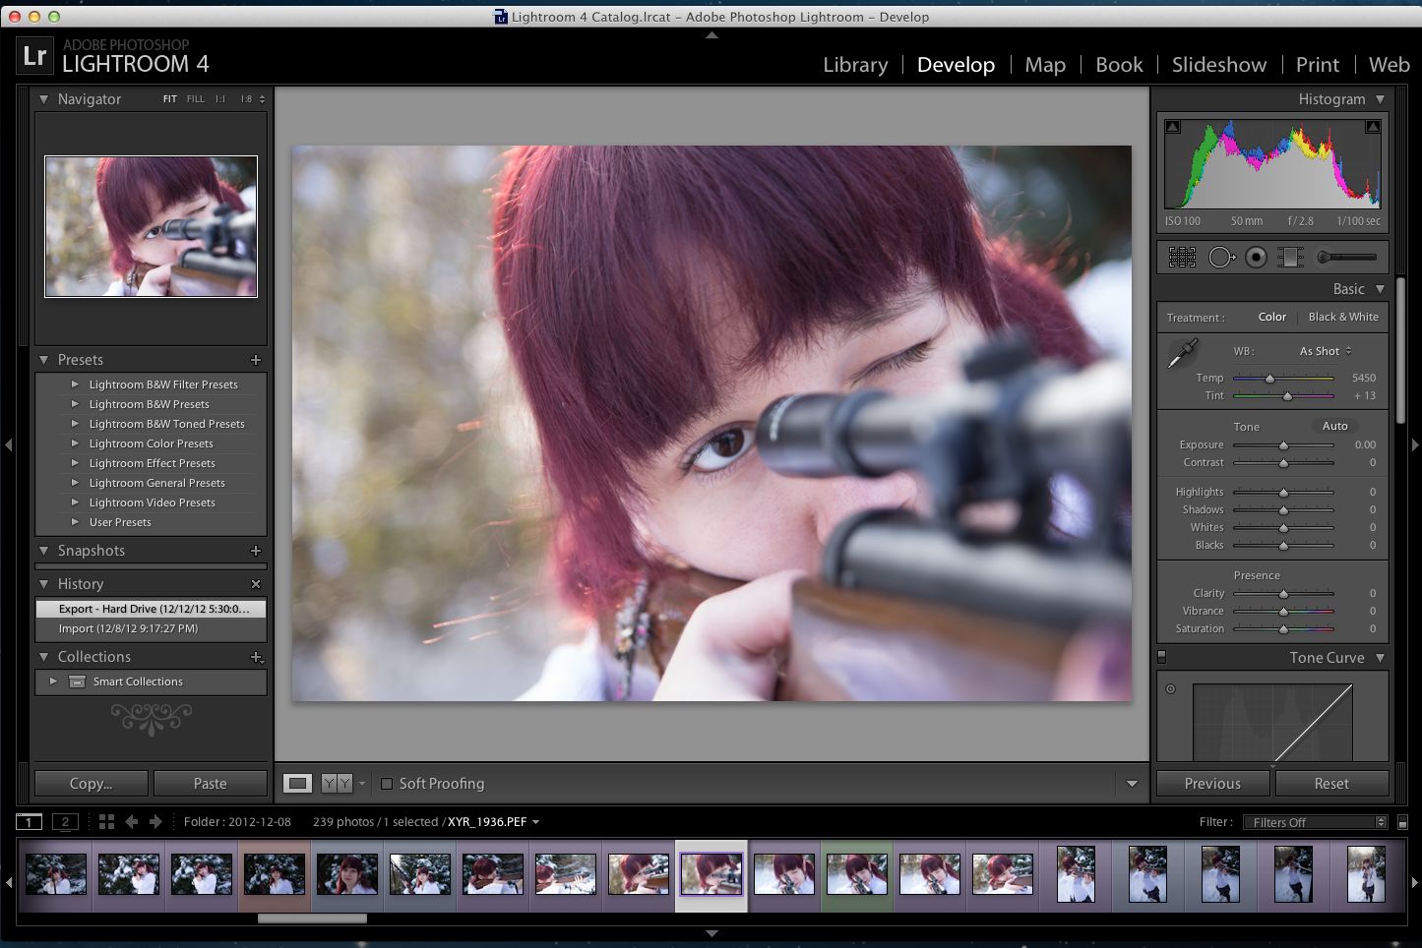Select the Red Eye Correction tool
Viewport: 1422px width, 948px height.
[1256, 258]
